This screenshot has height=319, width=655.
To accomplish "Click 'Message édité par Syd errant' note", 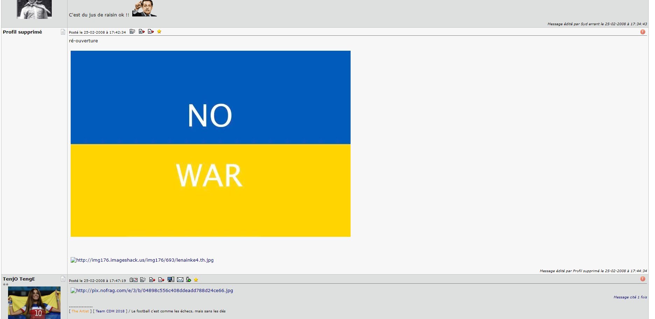I will click(x=597, y=24).
